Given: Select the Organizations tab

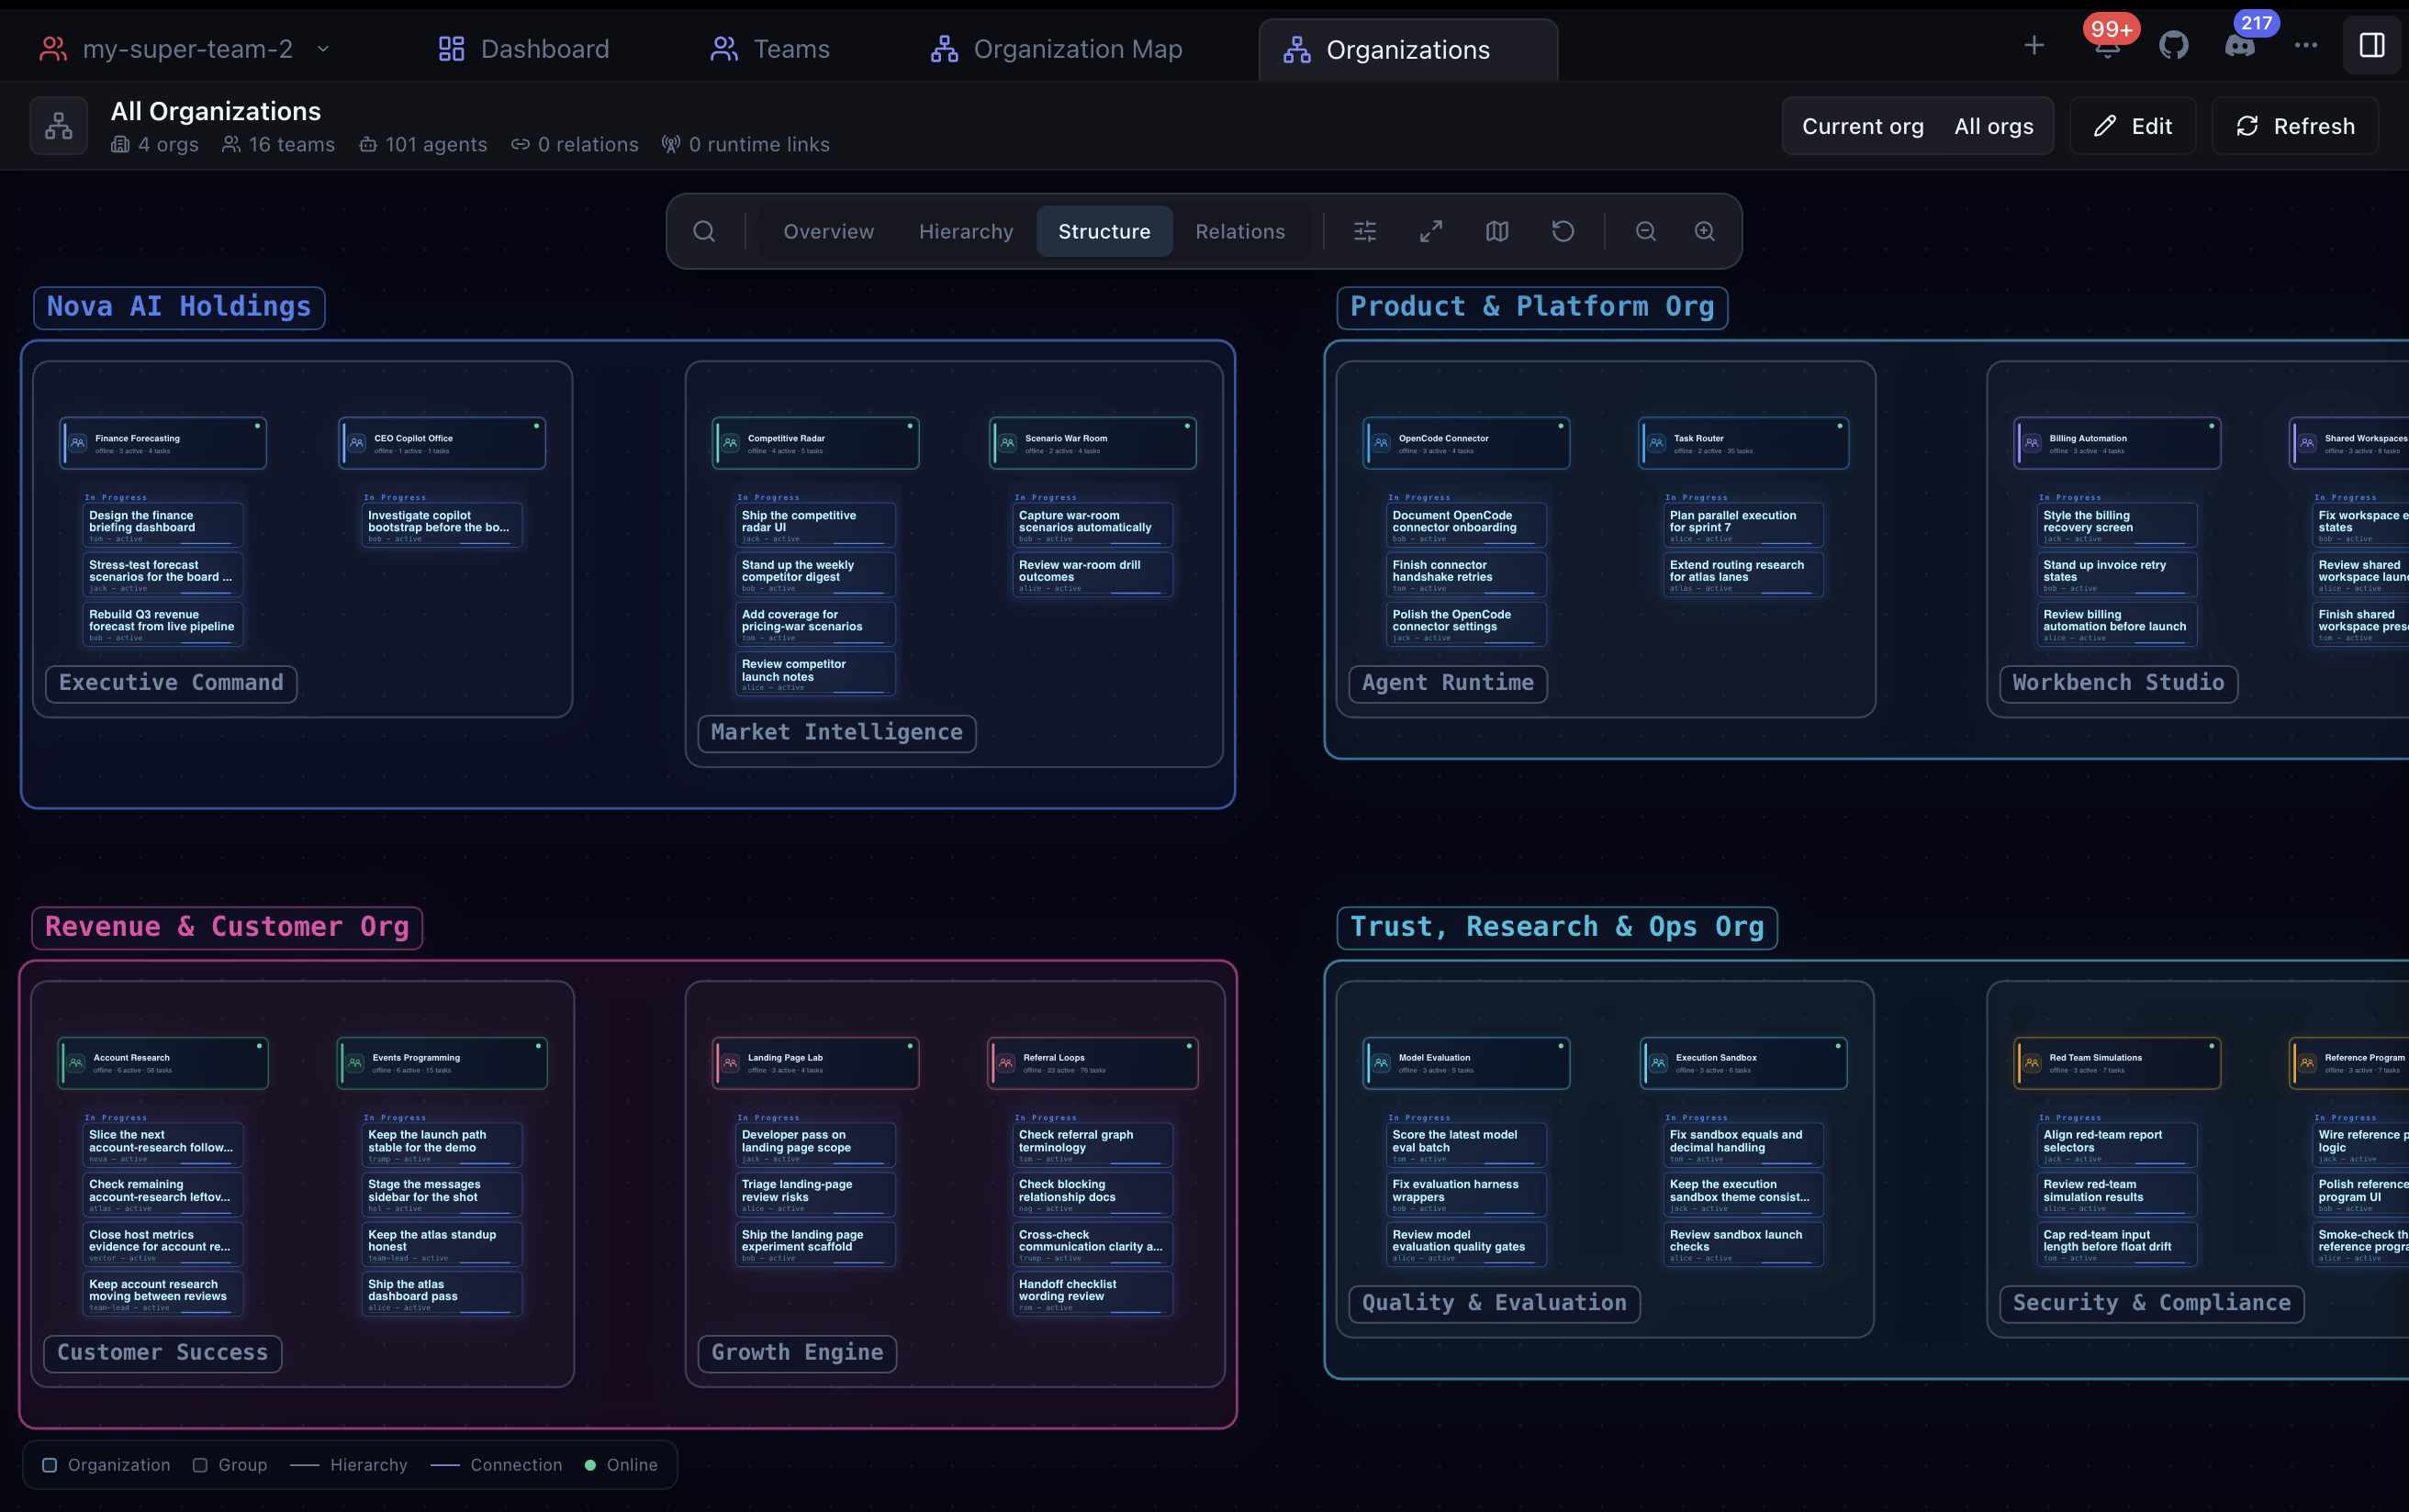Looking at the screenshot, I should click(1407, 50).
